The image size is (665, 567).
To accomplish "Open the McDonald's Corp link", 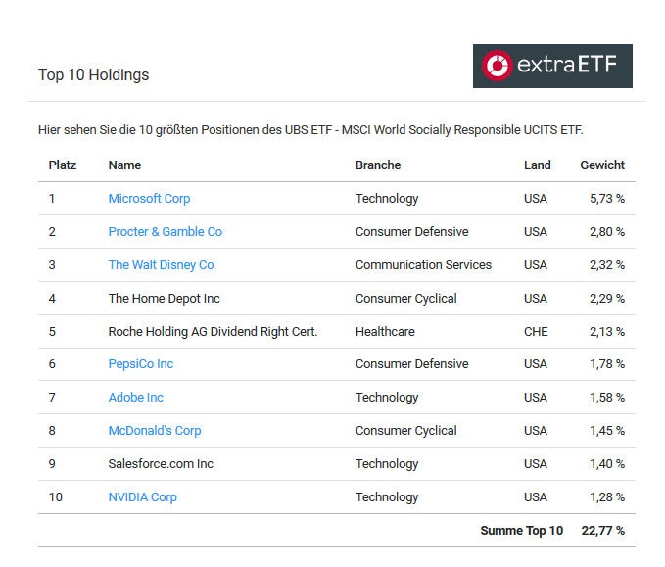I will click(x=155, y=431).
